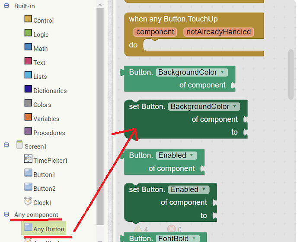Screen dimensions: 300x242
Task: Click the blocks palette scrollbar thumb
Action: pos(100,117)
